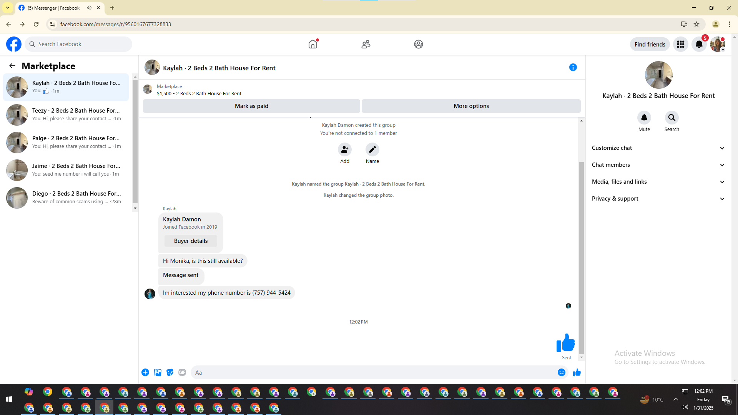Open the Chrome profile icon
738x415 pixels.
pyautogui.click(x=716, y=24)
